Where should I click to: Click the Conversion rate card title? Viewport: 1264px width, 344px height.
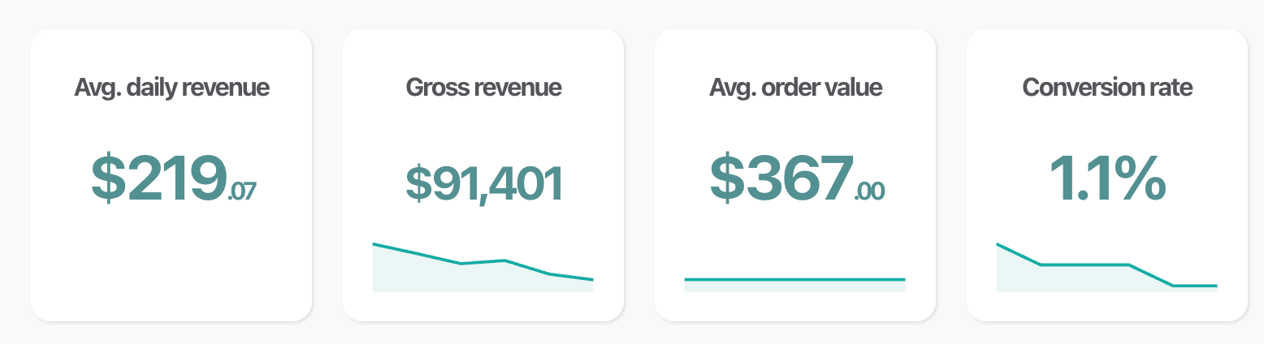click(1107, 88)
